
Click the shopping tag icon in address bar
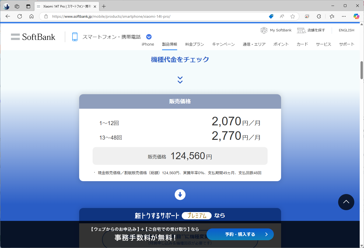271,16
